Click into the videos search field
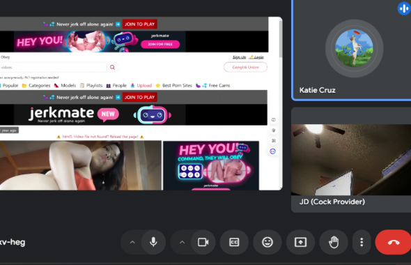 point(53,68)
